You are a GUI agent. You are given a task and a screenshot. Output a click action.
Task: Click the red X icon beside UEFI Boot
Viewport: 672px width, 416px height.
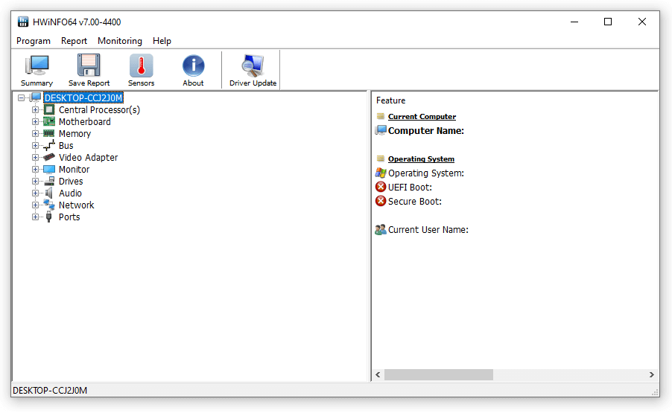click(381, 187)
